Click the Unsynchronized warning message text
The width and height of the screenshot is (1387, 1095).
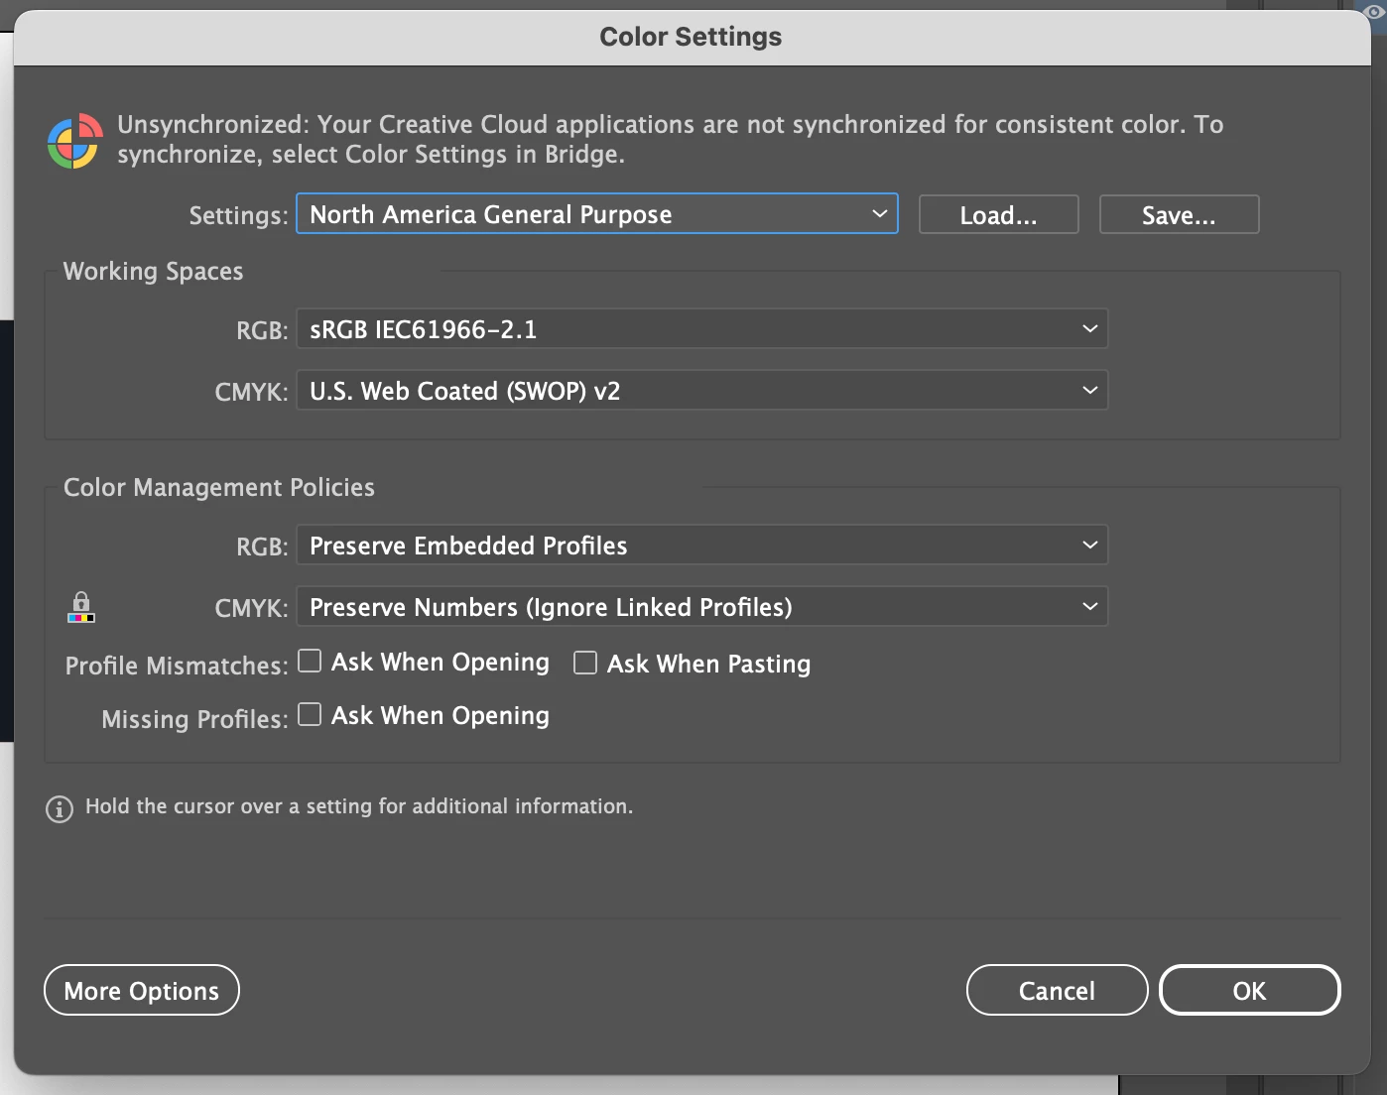[671, 139]
